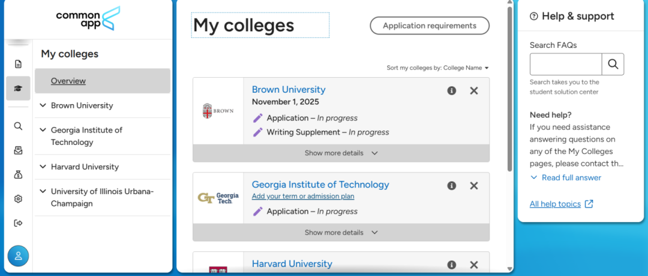Click the sign out arrow icon
The width and height of the screenshot is (648, 276).
point(18,223)
